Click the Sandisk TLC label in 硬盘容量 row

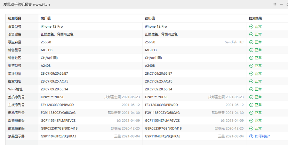[x=234, y=42]
